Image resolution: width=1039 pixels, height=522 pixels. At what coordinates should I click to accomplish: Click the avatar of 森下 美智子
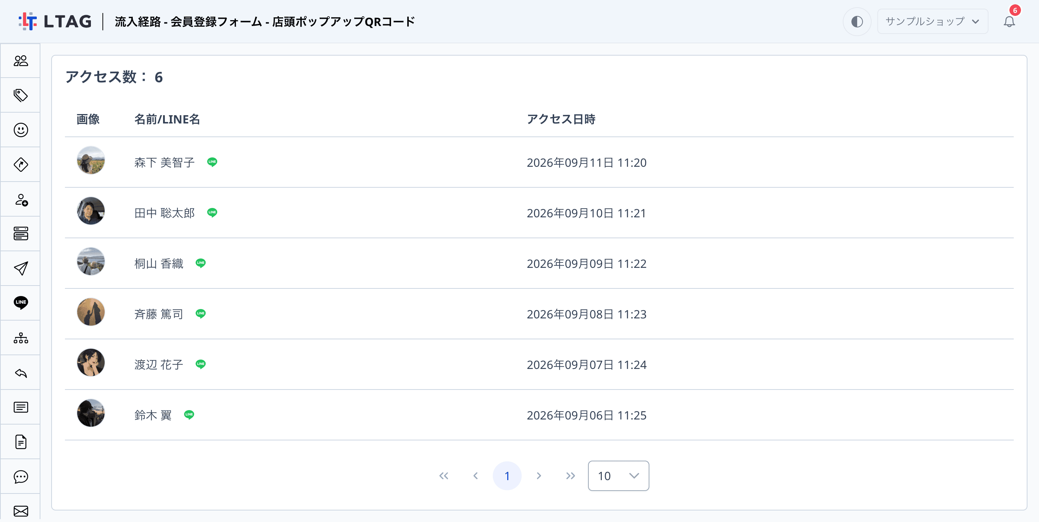91,160
